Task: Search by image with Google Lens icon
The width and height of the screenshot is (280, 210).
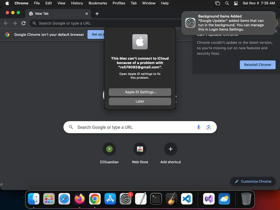Action: click(209, 127)
